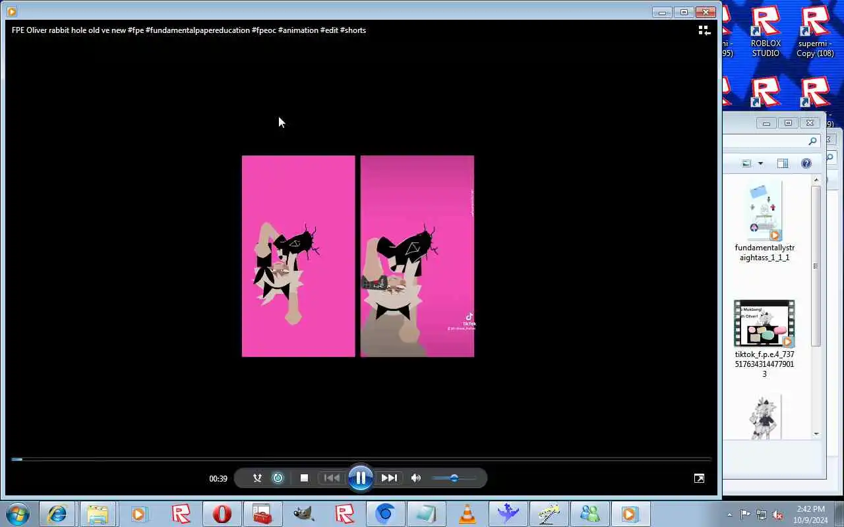Open the second Roblox taskbar icon
This screenshot has height=527, width=844.
[x=344, y=514]
